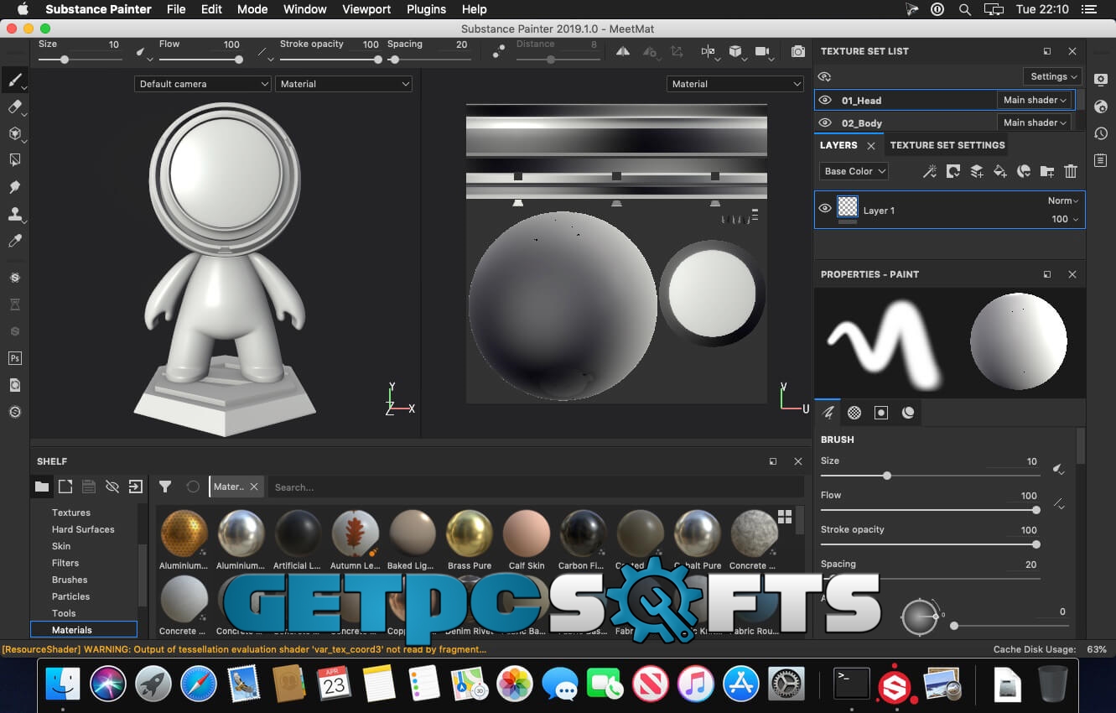
Task: Select the Stencil properties tab icon
Action: click(x=880, y=412)
